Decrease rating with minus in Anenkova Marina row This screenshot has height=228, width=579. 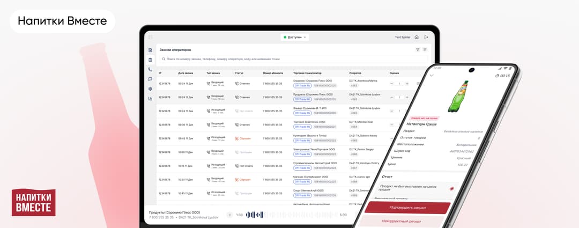(x=391, y=84)
